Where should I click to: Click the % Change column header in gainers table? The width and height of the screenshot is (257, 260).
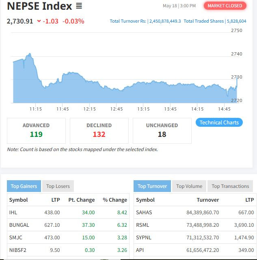click(x=115, y=200)
